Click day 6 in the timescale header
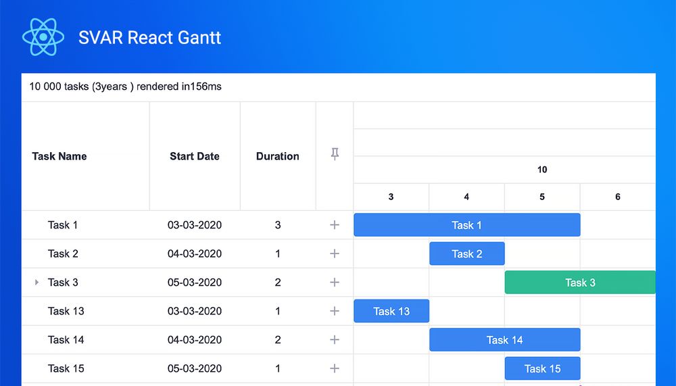Image resolution: width=676 pixels, height=386 pixels. pos(618,197)
